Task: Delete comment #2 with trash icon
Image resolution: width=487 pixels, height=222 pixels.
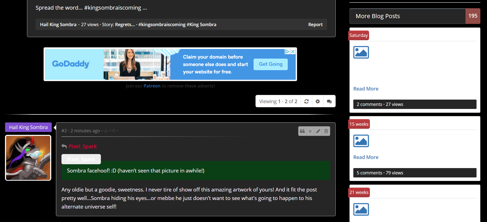Action: click(326, 131)
